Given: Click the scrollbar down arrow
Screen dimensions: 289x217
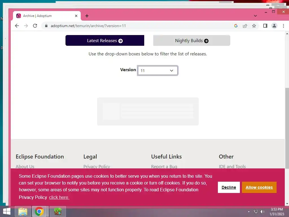Looking at the screenshot, I should coord(287,204).
